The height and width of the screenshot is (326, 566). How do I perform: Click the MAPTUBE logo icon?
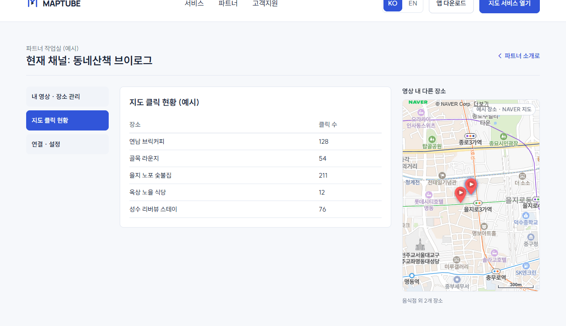coord(32,3)
